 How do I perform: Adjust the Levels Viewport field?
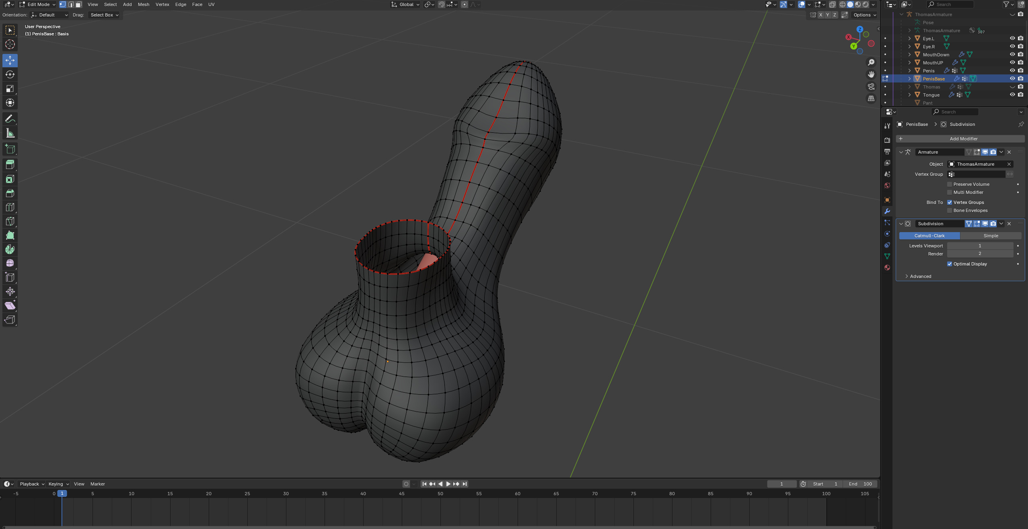[980, 246]
